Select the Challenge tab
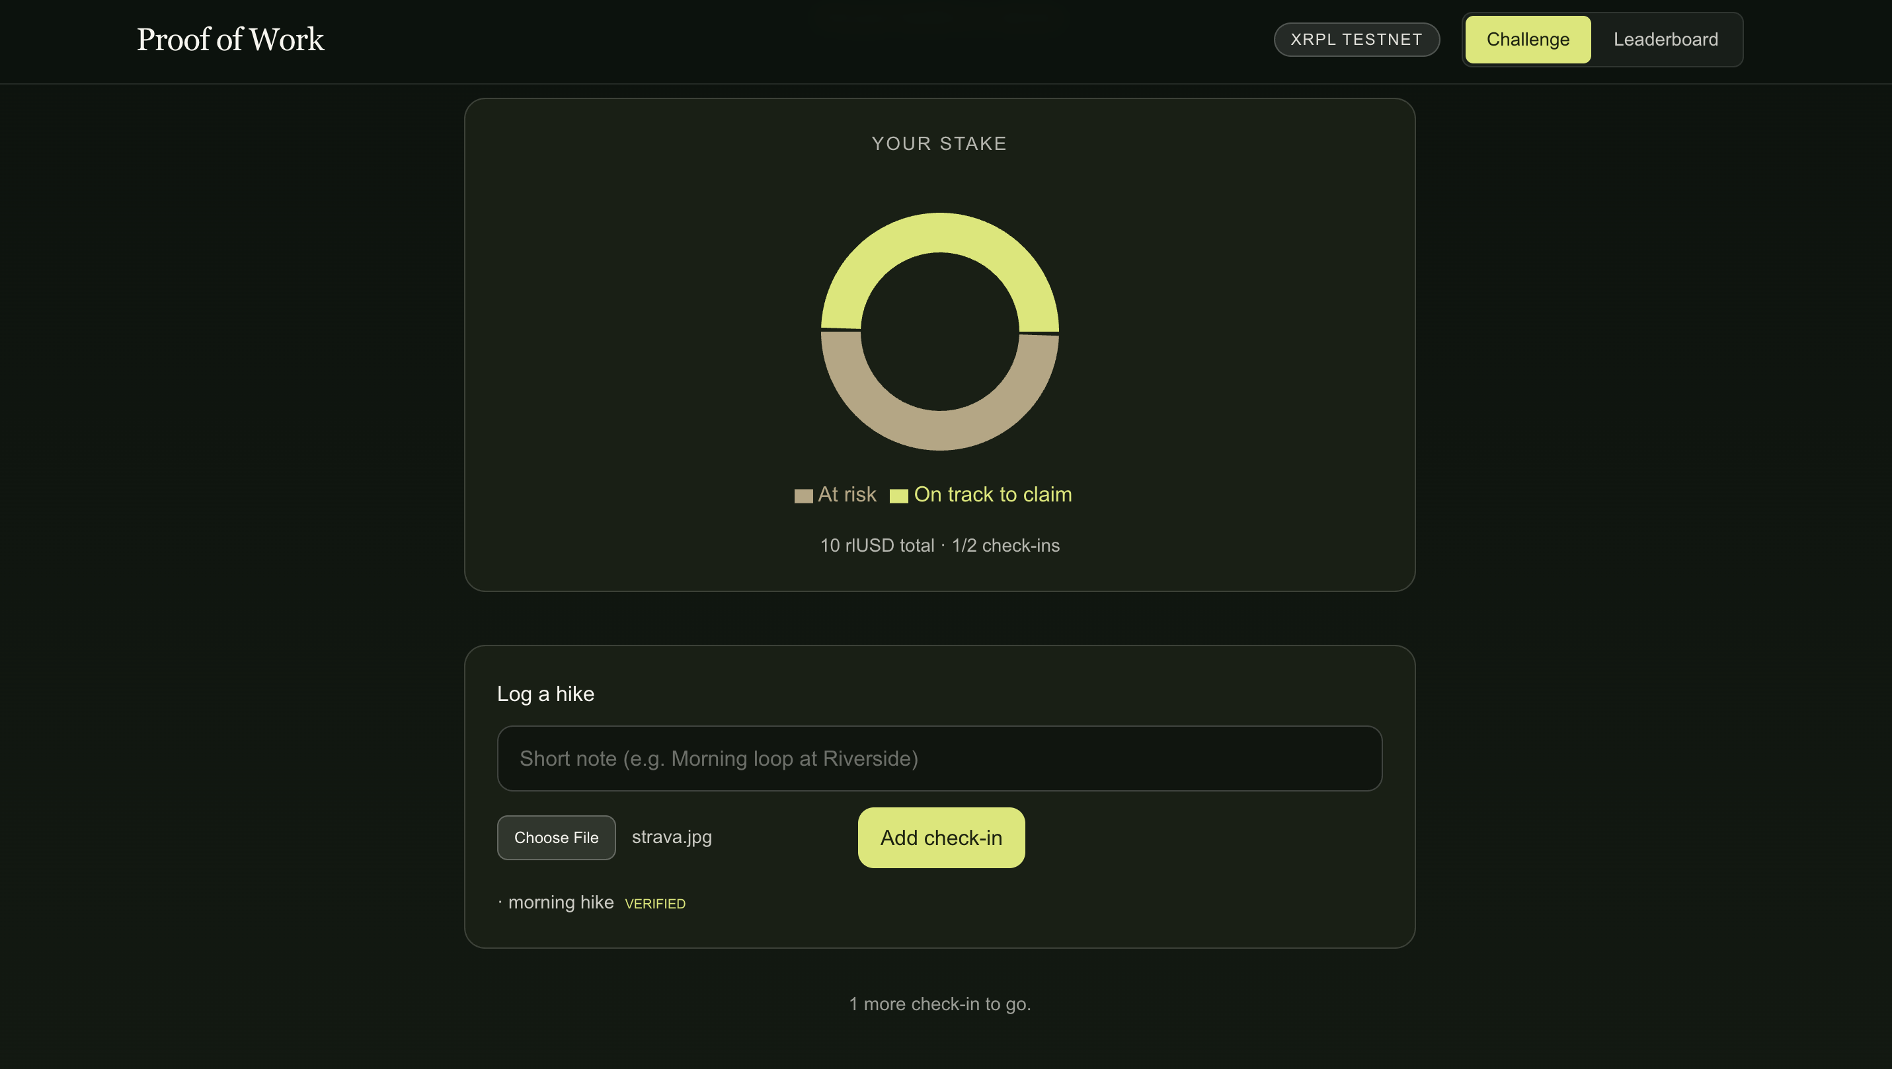Image resolution: width=1892 pixels, height=1069 pixels. point(1527,40)
